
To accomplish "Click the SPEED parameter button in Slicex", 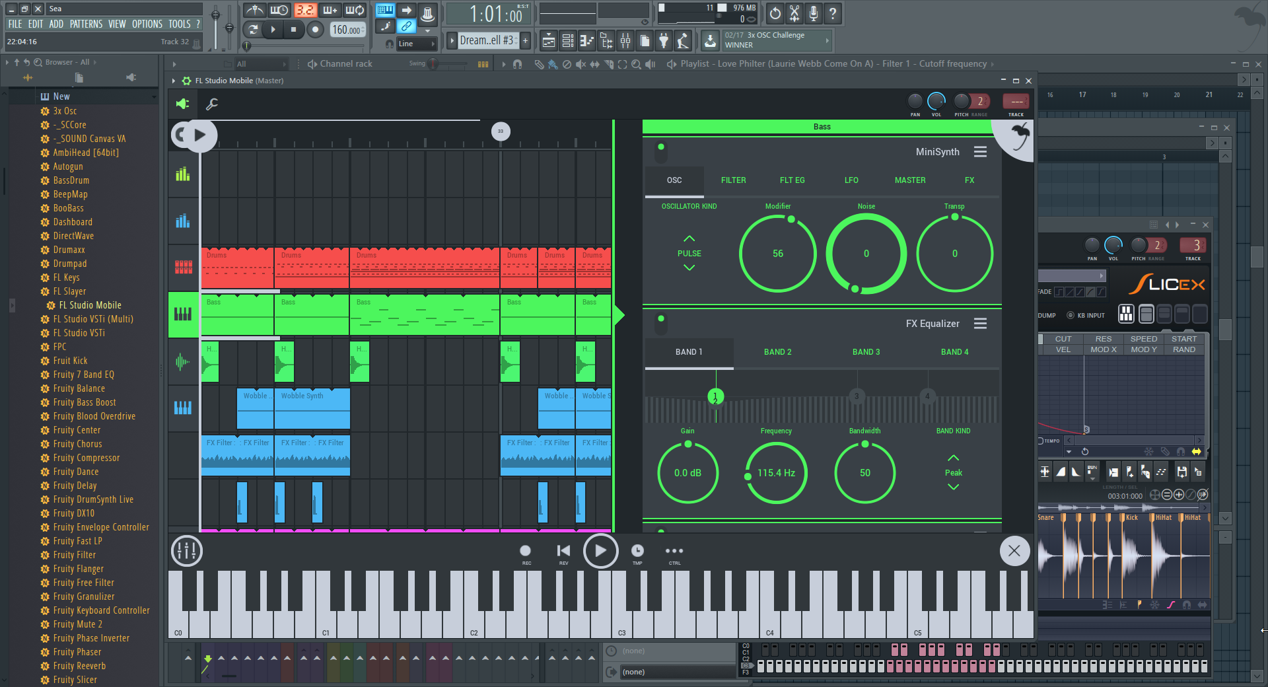I will [x=1144, y=339].
